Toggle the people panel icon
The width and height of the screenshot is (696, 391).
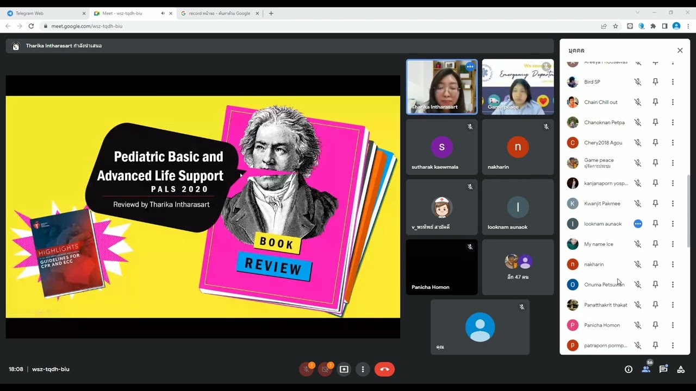(x=646, y=369)
